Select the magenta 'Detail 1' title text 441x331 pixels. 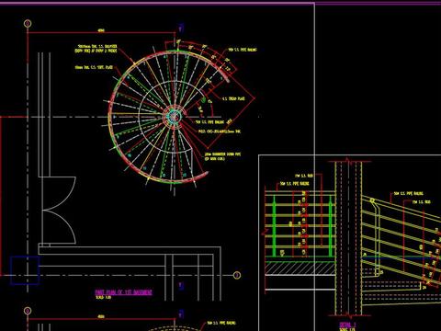[x=348, y=325]
